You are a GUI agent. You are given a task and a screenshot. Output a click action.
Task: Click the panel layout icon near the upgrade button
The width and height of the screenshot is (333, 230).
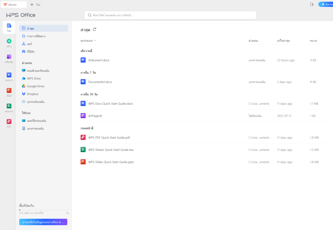pos(312,4)
